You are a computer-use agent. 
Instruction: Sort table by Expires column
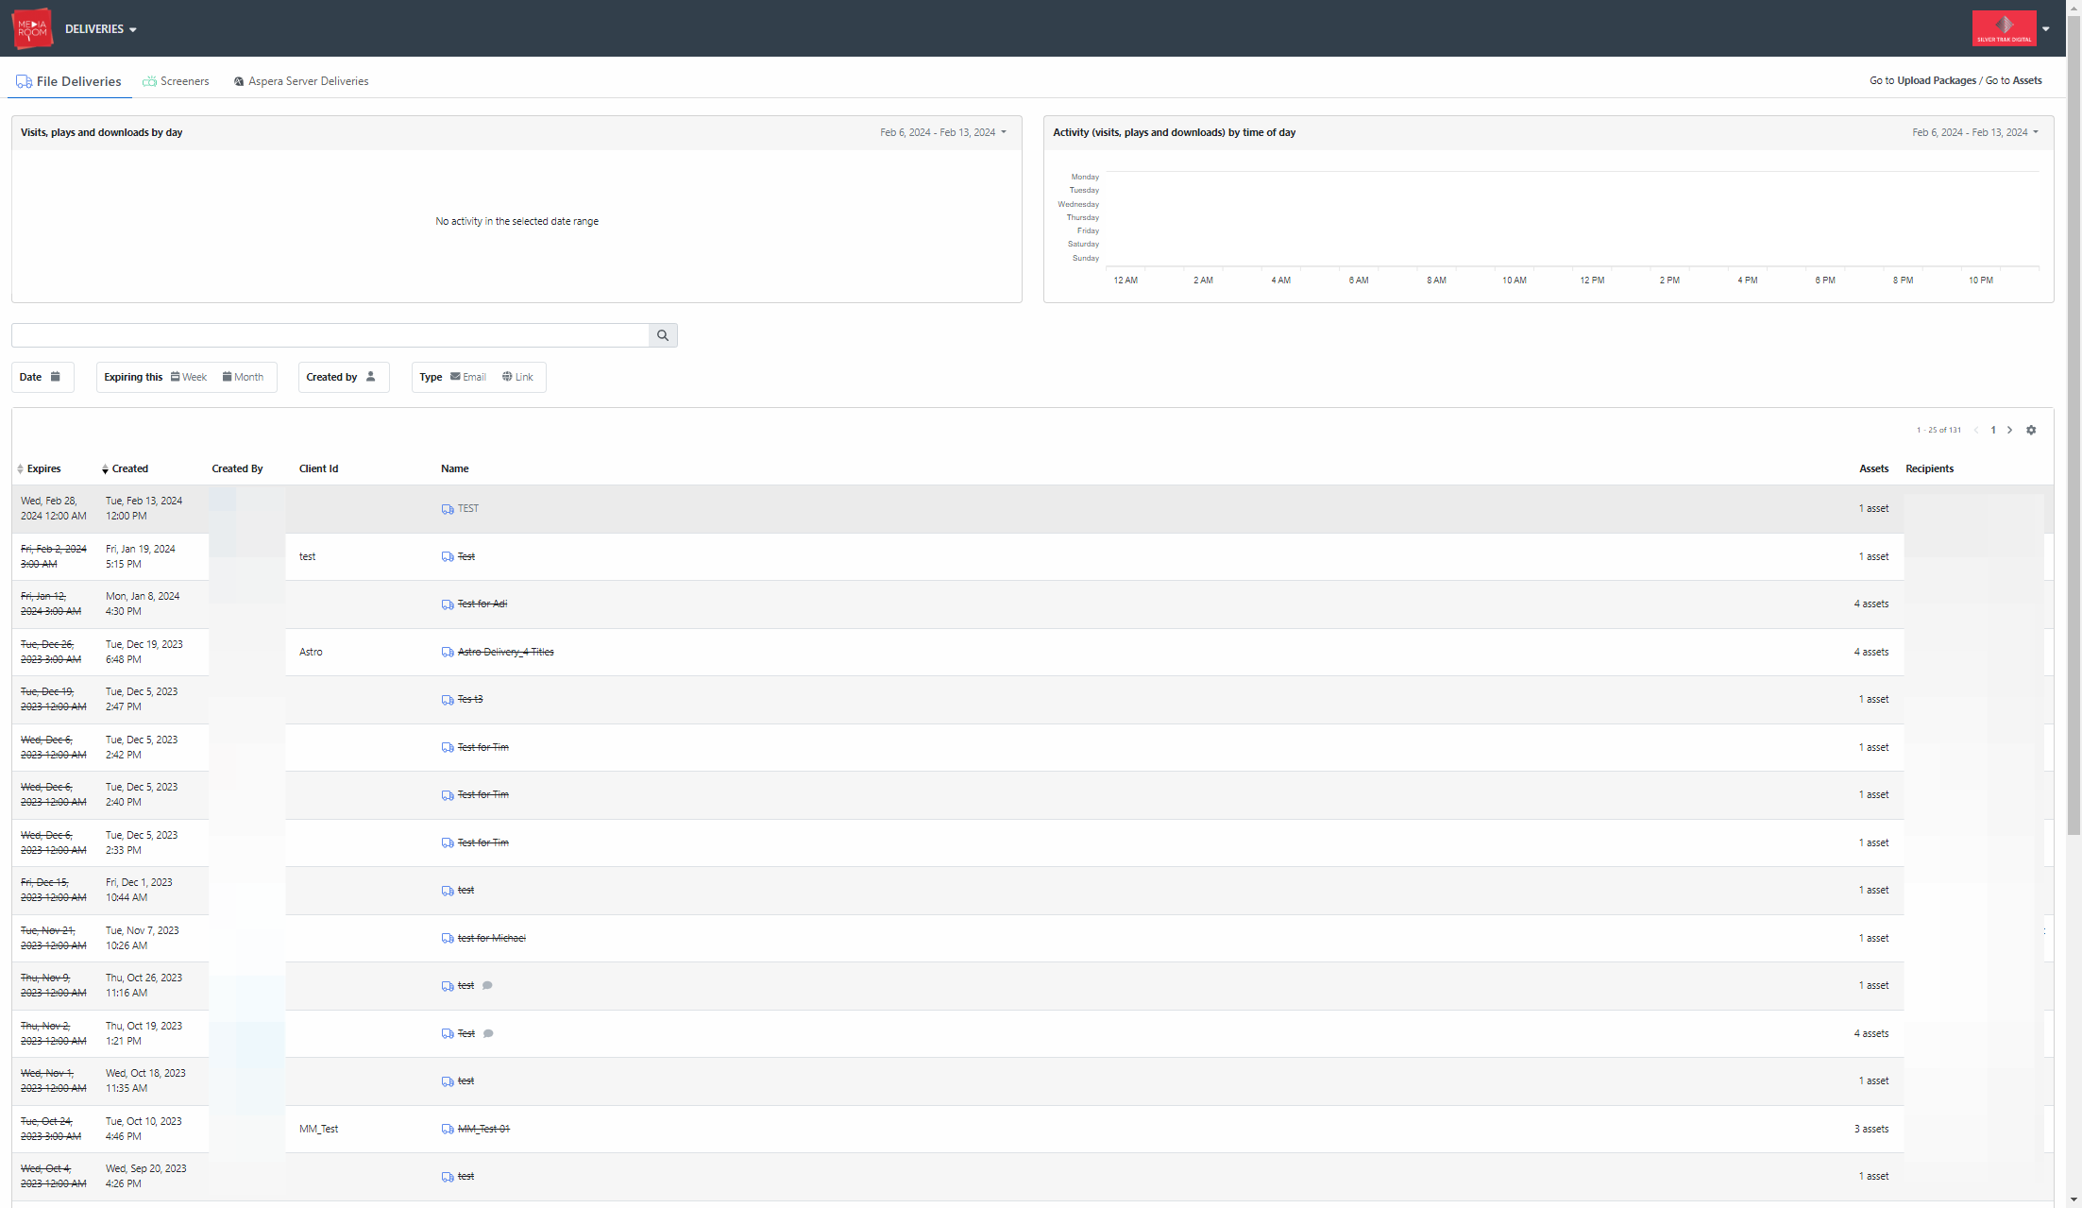click(39, 468)
